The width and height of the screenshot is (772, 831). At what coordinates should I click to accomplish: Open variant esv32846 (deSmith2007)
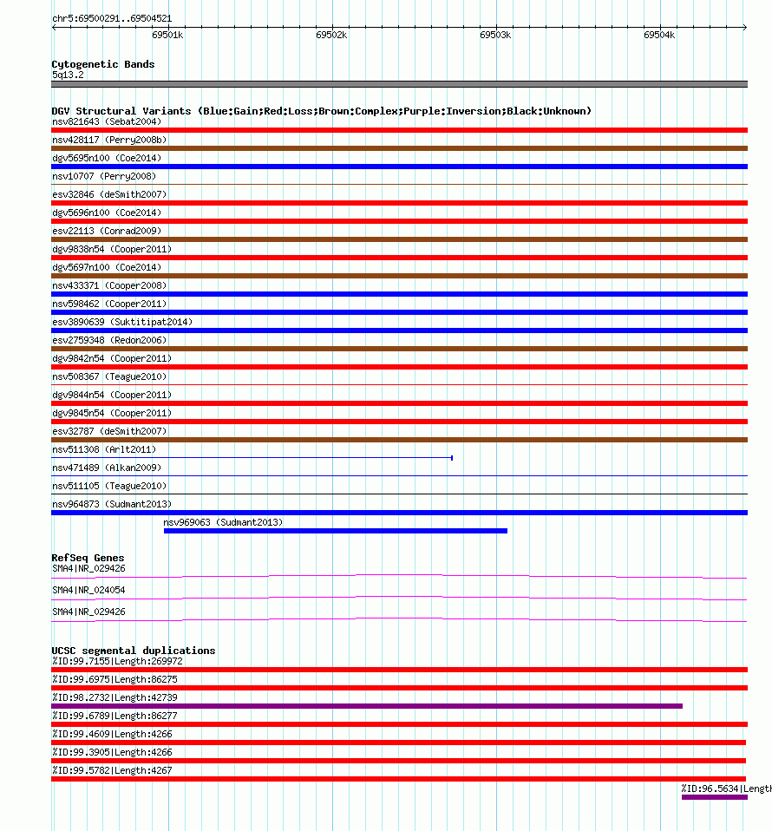[400, 203]
